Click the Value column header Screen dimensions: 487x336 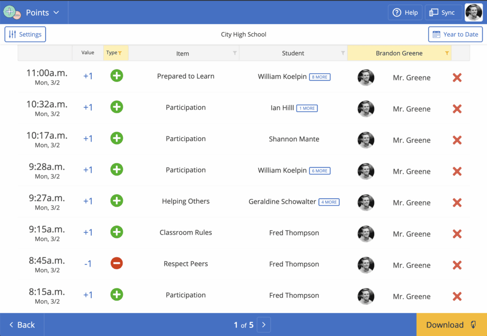coord(88,53)
